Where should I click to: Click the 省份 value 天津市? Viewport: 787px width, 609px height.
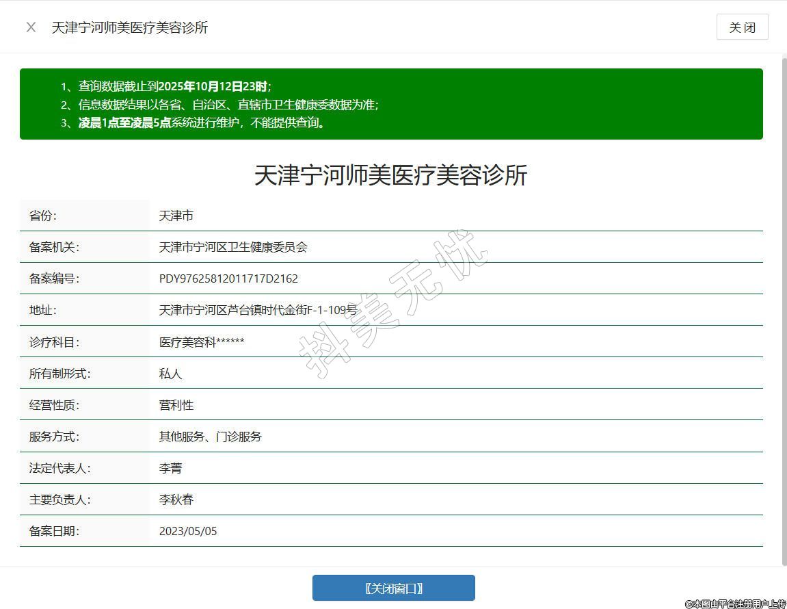(x=176, y=216)
